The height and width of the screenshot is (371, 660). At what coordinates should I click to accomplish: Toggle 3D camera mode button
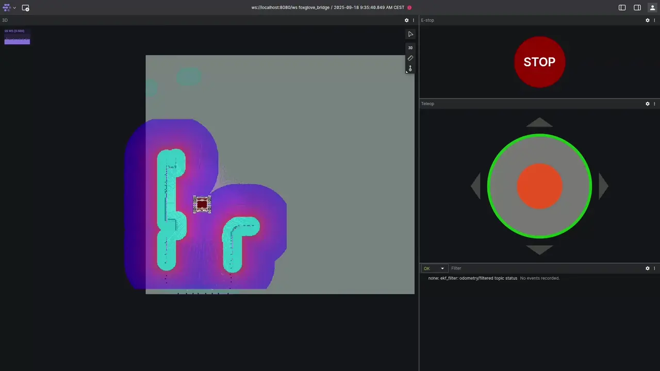click(410, 48)
